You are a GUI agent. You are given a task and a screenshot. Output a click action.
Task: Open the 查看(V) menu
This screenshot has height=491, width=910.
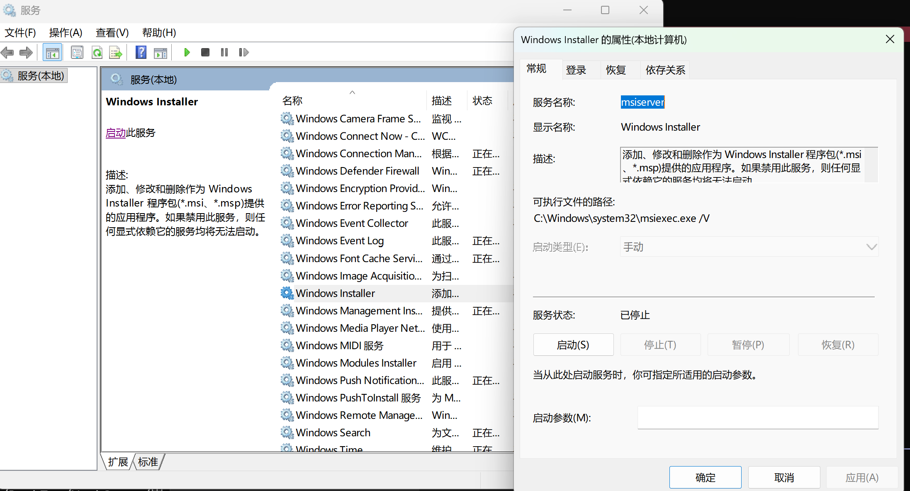[x=112, y=32]
